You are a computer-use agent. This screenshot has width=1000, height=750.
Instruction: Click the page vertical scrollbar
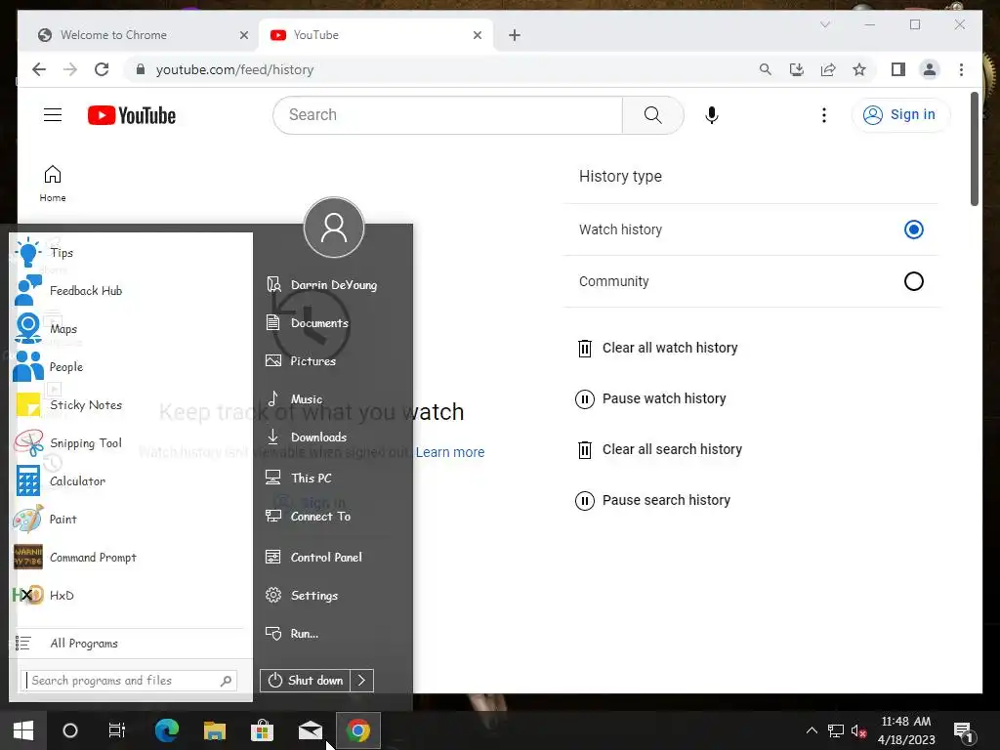[x=974, y=149]
